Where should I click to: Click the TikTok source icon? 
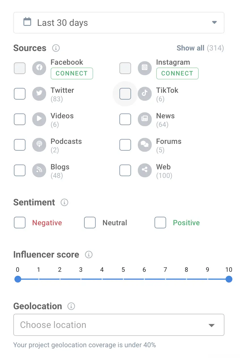(145, 94)
